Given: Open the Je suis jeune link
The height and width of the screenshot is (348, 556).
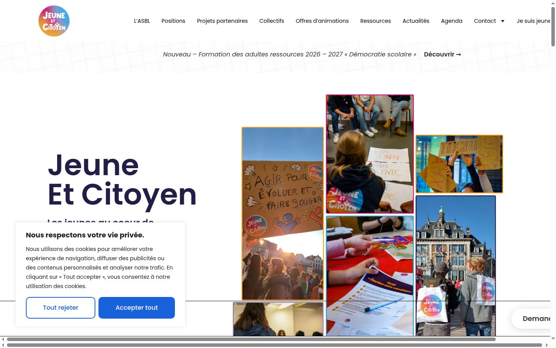Looking at the screenshot, I should [533, 21].
